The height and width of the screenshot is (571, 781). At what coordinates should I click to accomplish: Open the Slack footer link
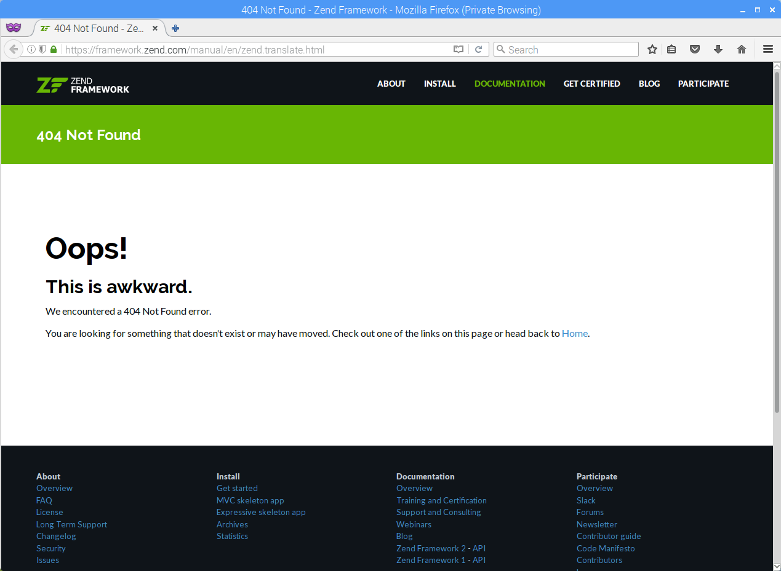(586, 500)
